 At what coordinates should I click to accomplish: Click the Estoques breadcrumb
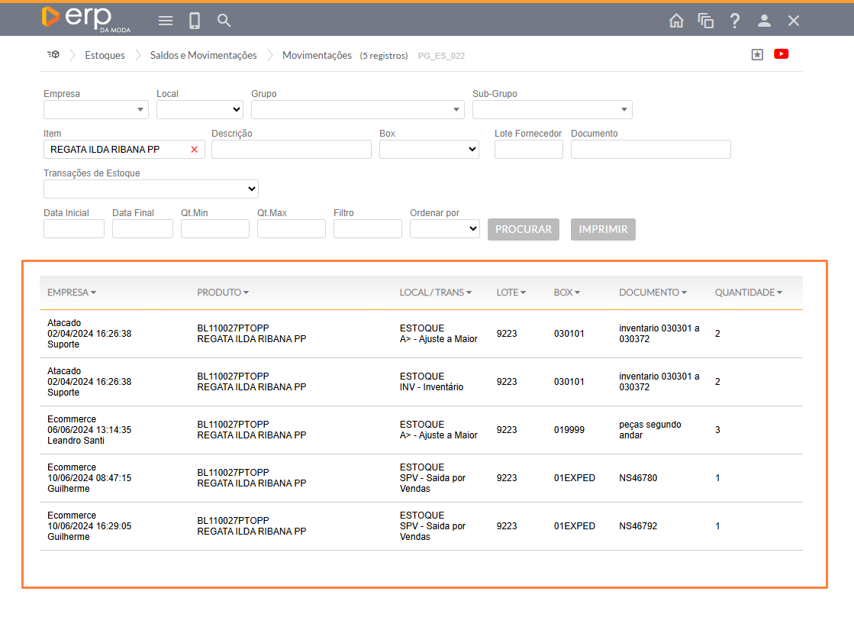coord(105,55)
